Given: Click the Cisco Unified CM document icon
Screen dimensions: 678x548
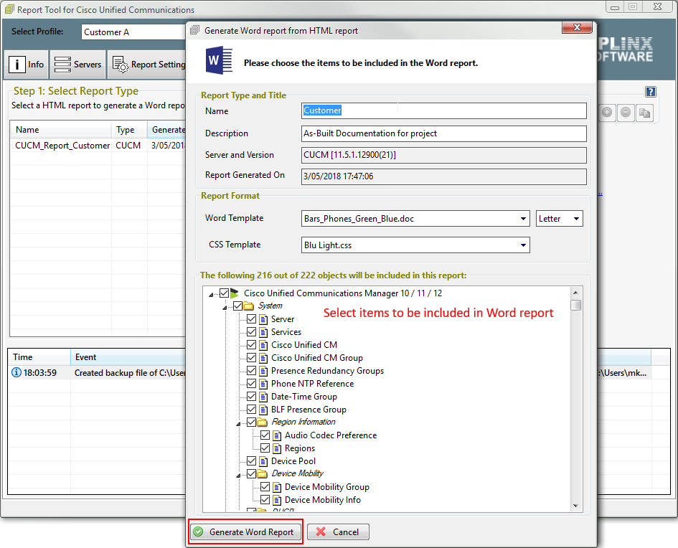Looking at the screenshot, I should point(263,345).
